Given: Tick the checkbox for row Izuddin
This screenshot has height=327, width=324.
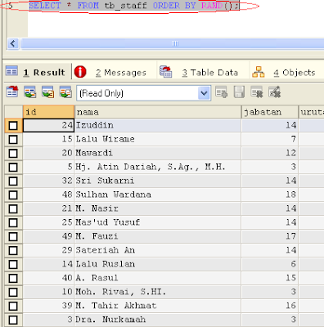Looking at the screenshot, I should pyautogui.click(x=13, y=126).
